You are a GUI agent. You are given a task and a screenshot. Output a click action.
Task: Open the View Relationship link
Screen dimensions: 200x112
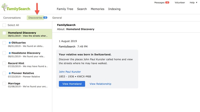[x=100, y=84]
